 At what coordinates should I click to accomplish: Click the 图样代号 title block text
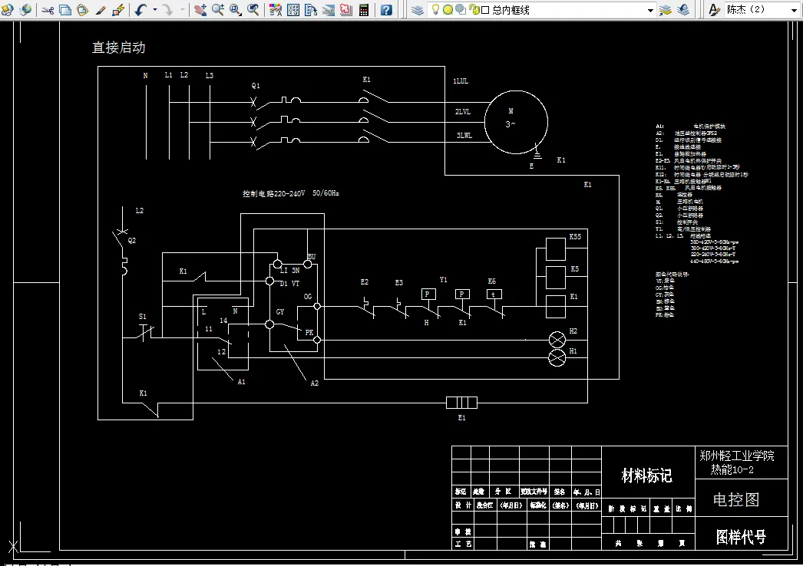pyautogui.click(x=741, y=537)
